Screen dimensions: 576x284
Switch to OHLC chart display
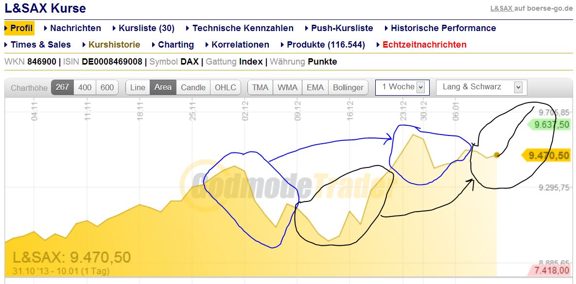pos(226,87)
